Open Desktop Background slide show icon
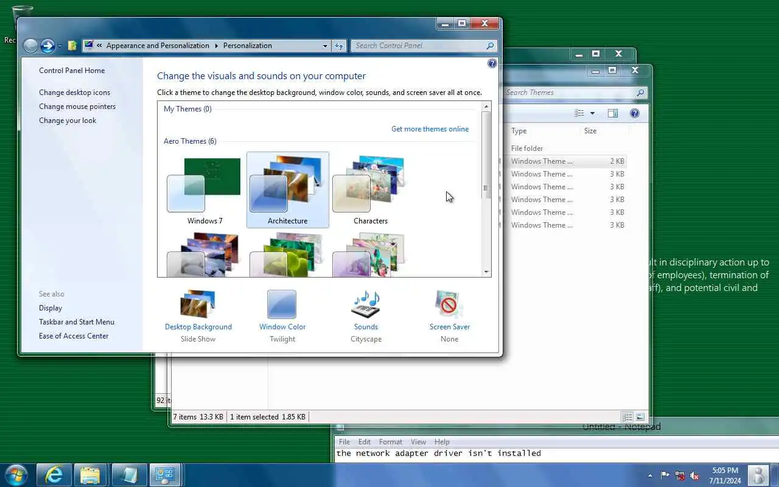 [198, 304]
